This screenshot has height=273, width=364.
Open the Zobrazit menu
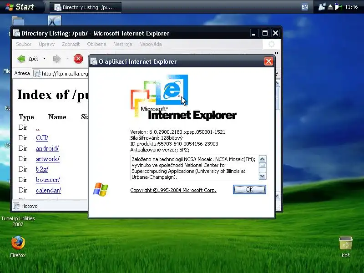pos(71,44)
